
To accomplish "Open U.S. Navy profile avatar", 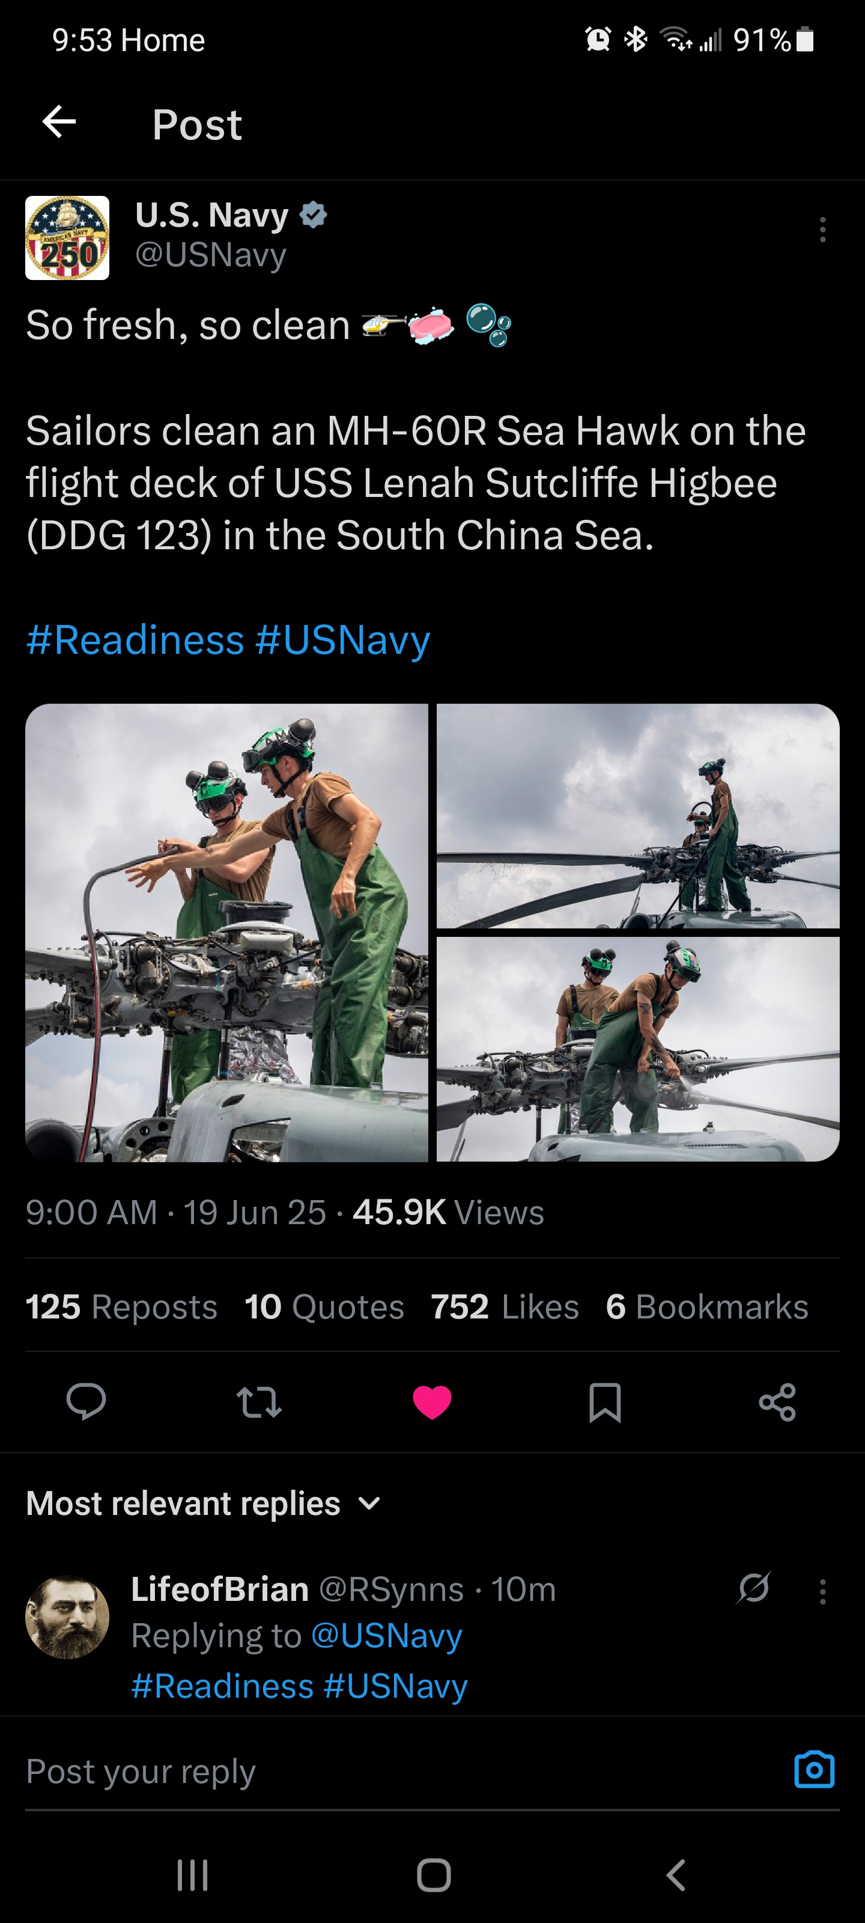I will 67,238.
